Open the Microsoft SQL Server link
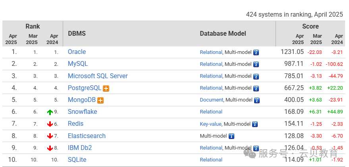349x167 pixels. 98,76
